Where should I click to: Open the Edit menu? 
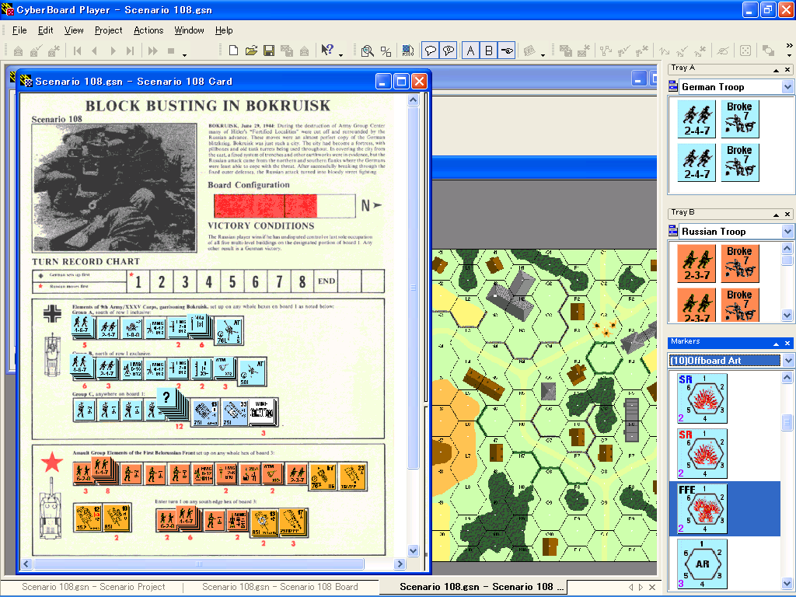(46, 30)
